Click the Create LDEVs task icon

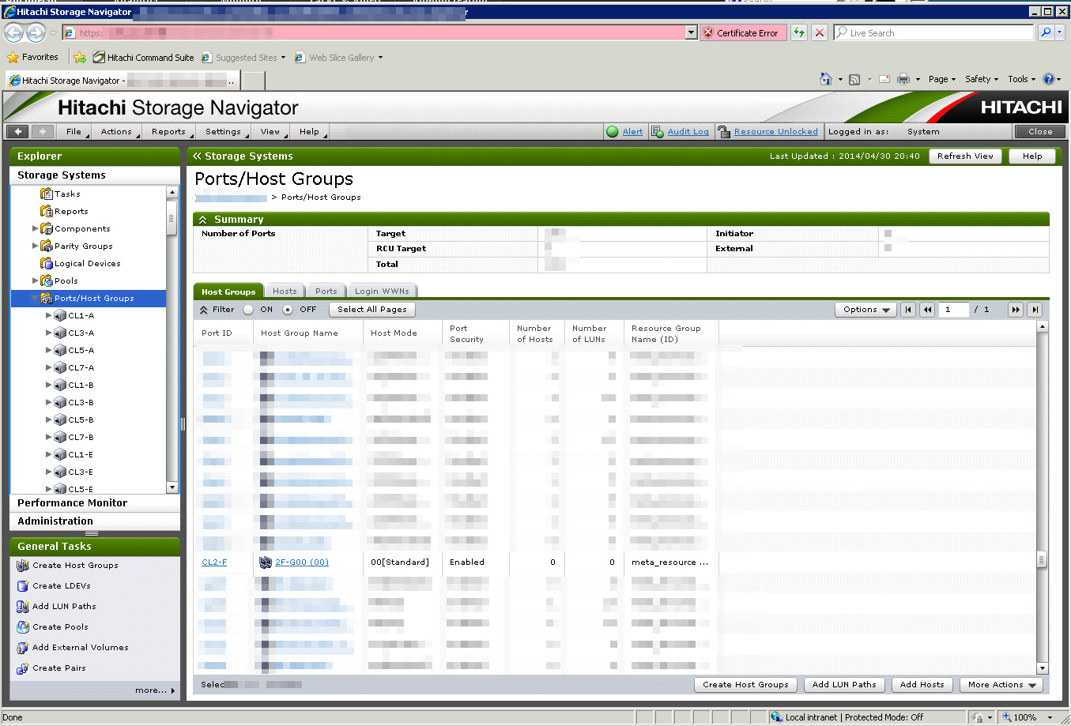pyautogui.click(x=23, y=586)
